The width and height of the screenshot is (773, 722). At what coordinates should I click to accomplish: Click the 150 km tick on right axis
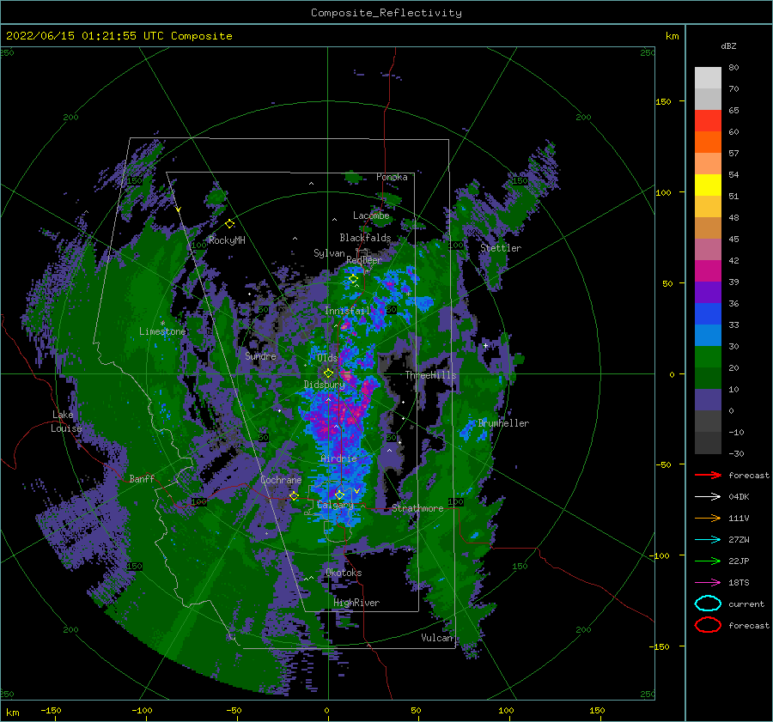point(663,101)
